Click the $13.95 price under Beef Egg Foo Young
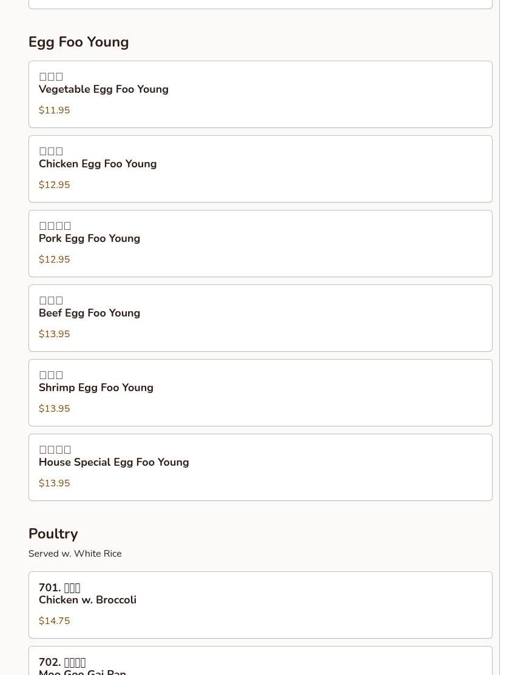512x675 pixels. [55, 334]
